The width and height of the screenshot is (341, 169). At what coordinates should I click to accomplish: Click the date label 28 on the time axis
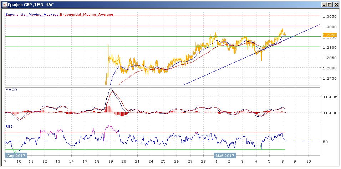coord(203,162)
